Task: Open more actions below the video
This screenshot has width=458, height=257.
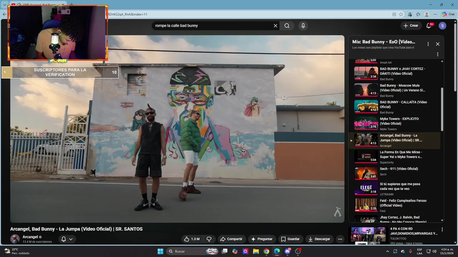Action: coord(340,239)
